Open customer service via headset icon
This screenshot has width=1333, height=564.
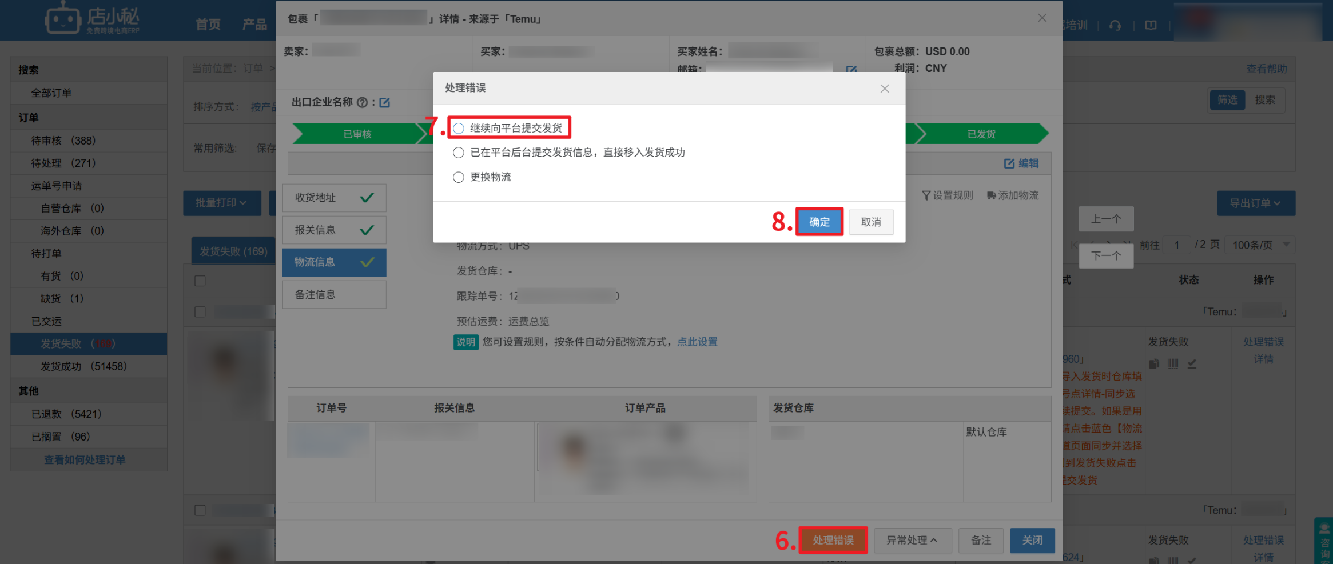coord(1115,25)
